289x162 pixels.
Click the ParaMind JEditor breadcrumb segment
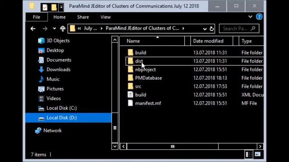pos(142,28)
